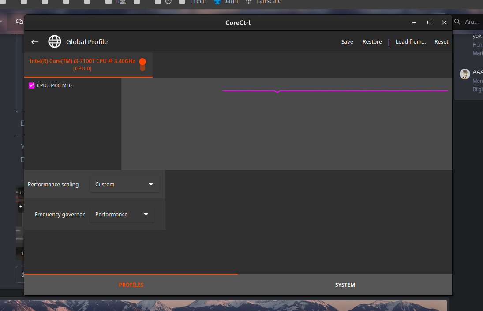The width and height of the screenshot is (483, 311).
Task: Click the AAA user avatar in background window
Action: [x=464, y=74]
